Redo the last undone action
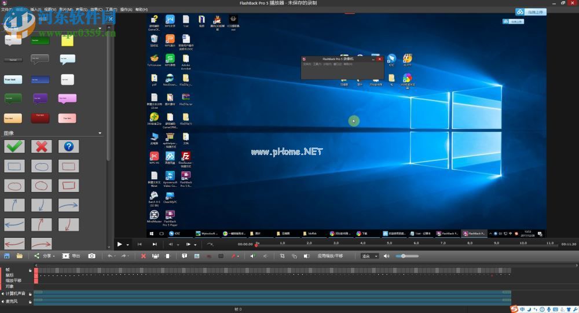The image size is (579, 313). (123, 256)
